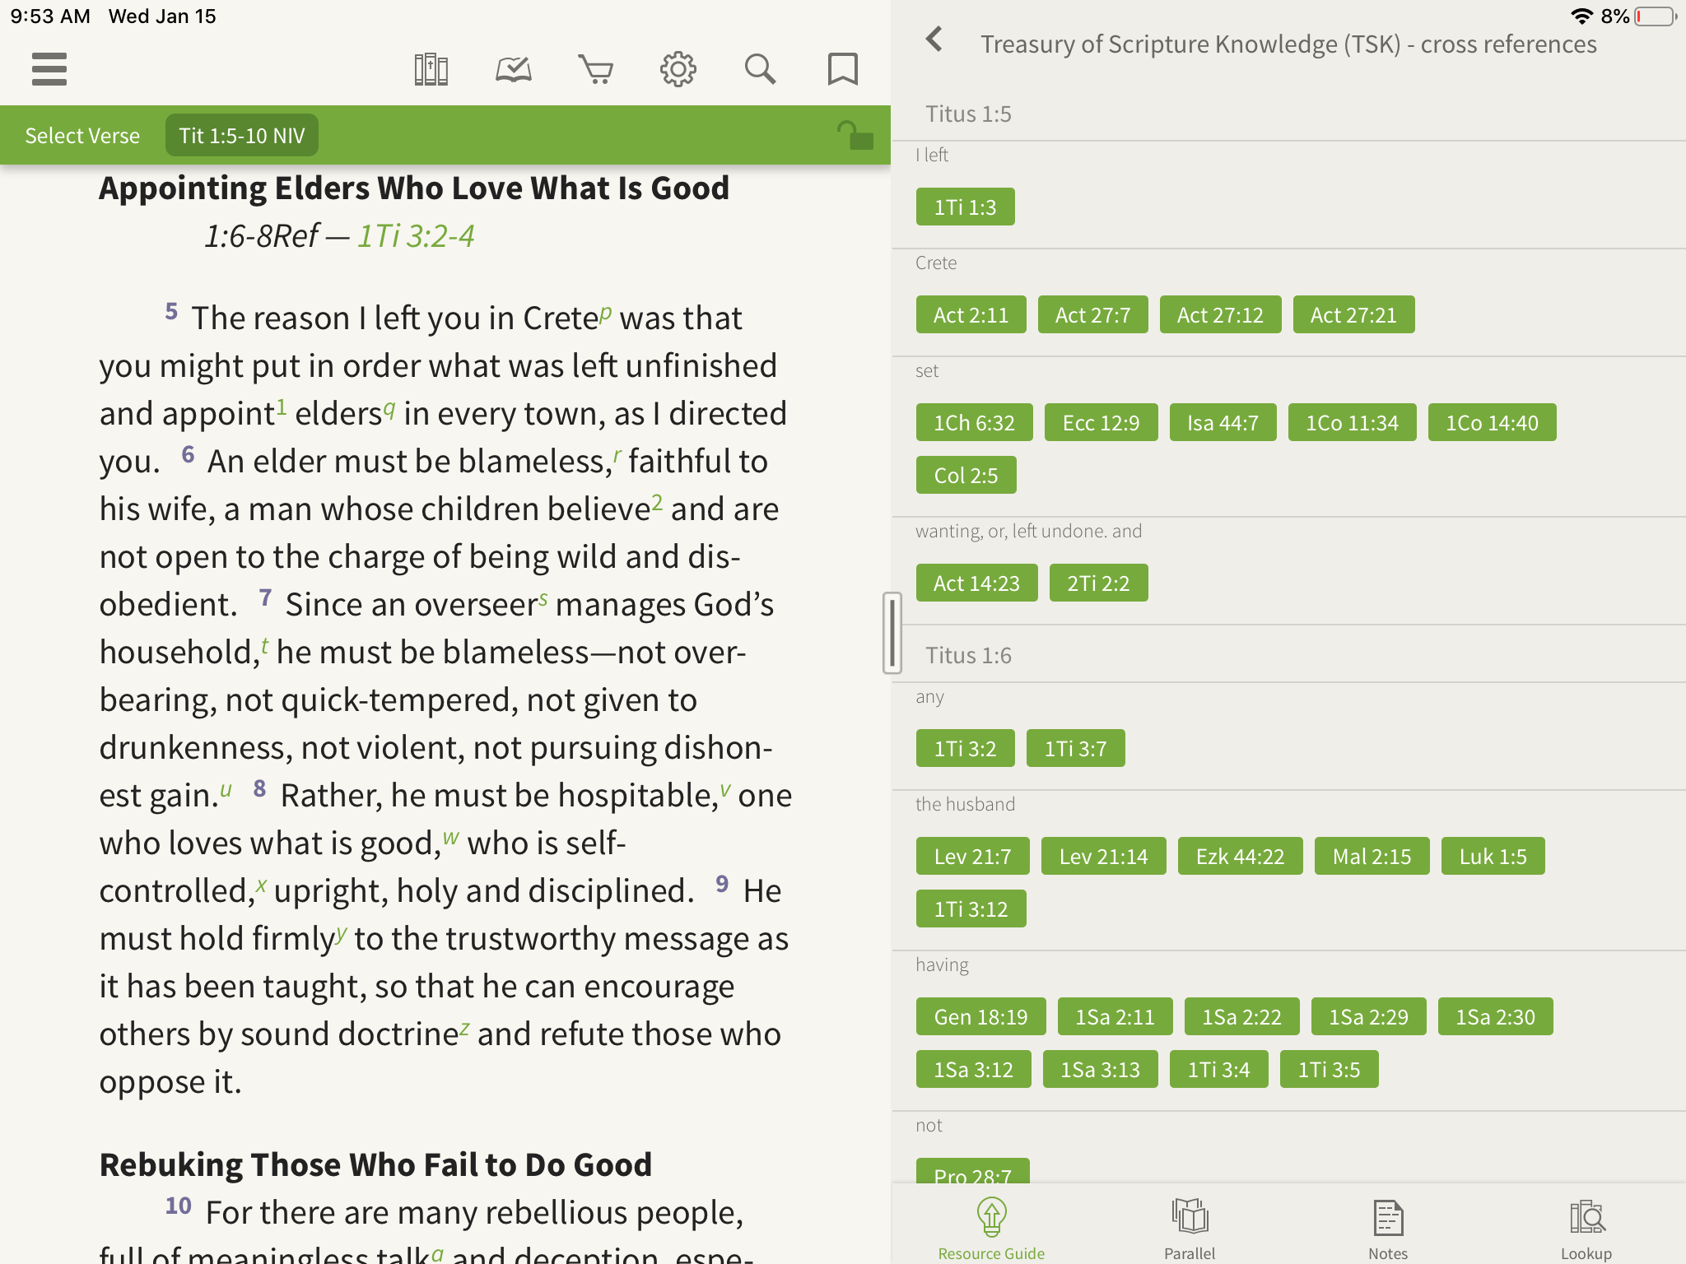Open the 1Ti 3:2-4 heading link
The width and height of the screenshot is (1686, 1264).
coord(416,236)
